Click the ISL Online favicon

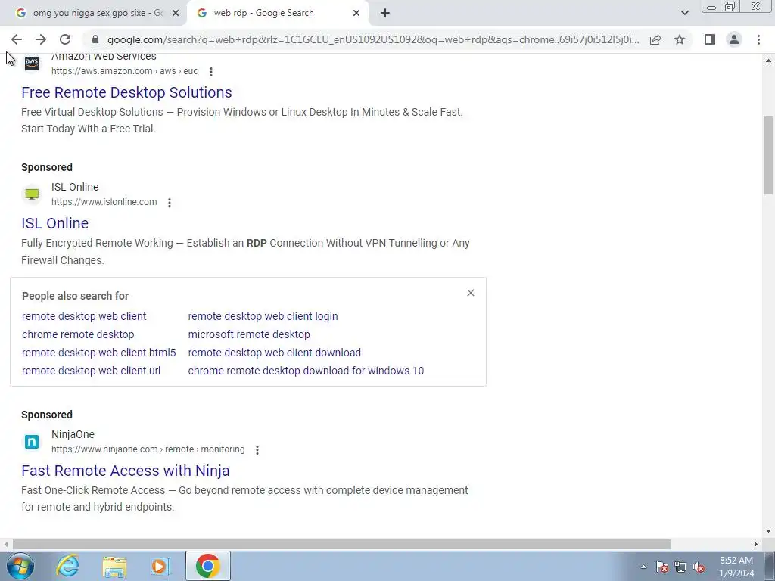[32, 194]
